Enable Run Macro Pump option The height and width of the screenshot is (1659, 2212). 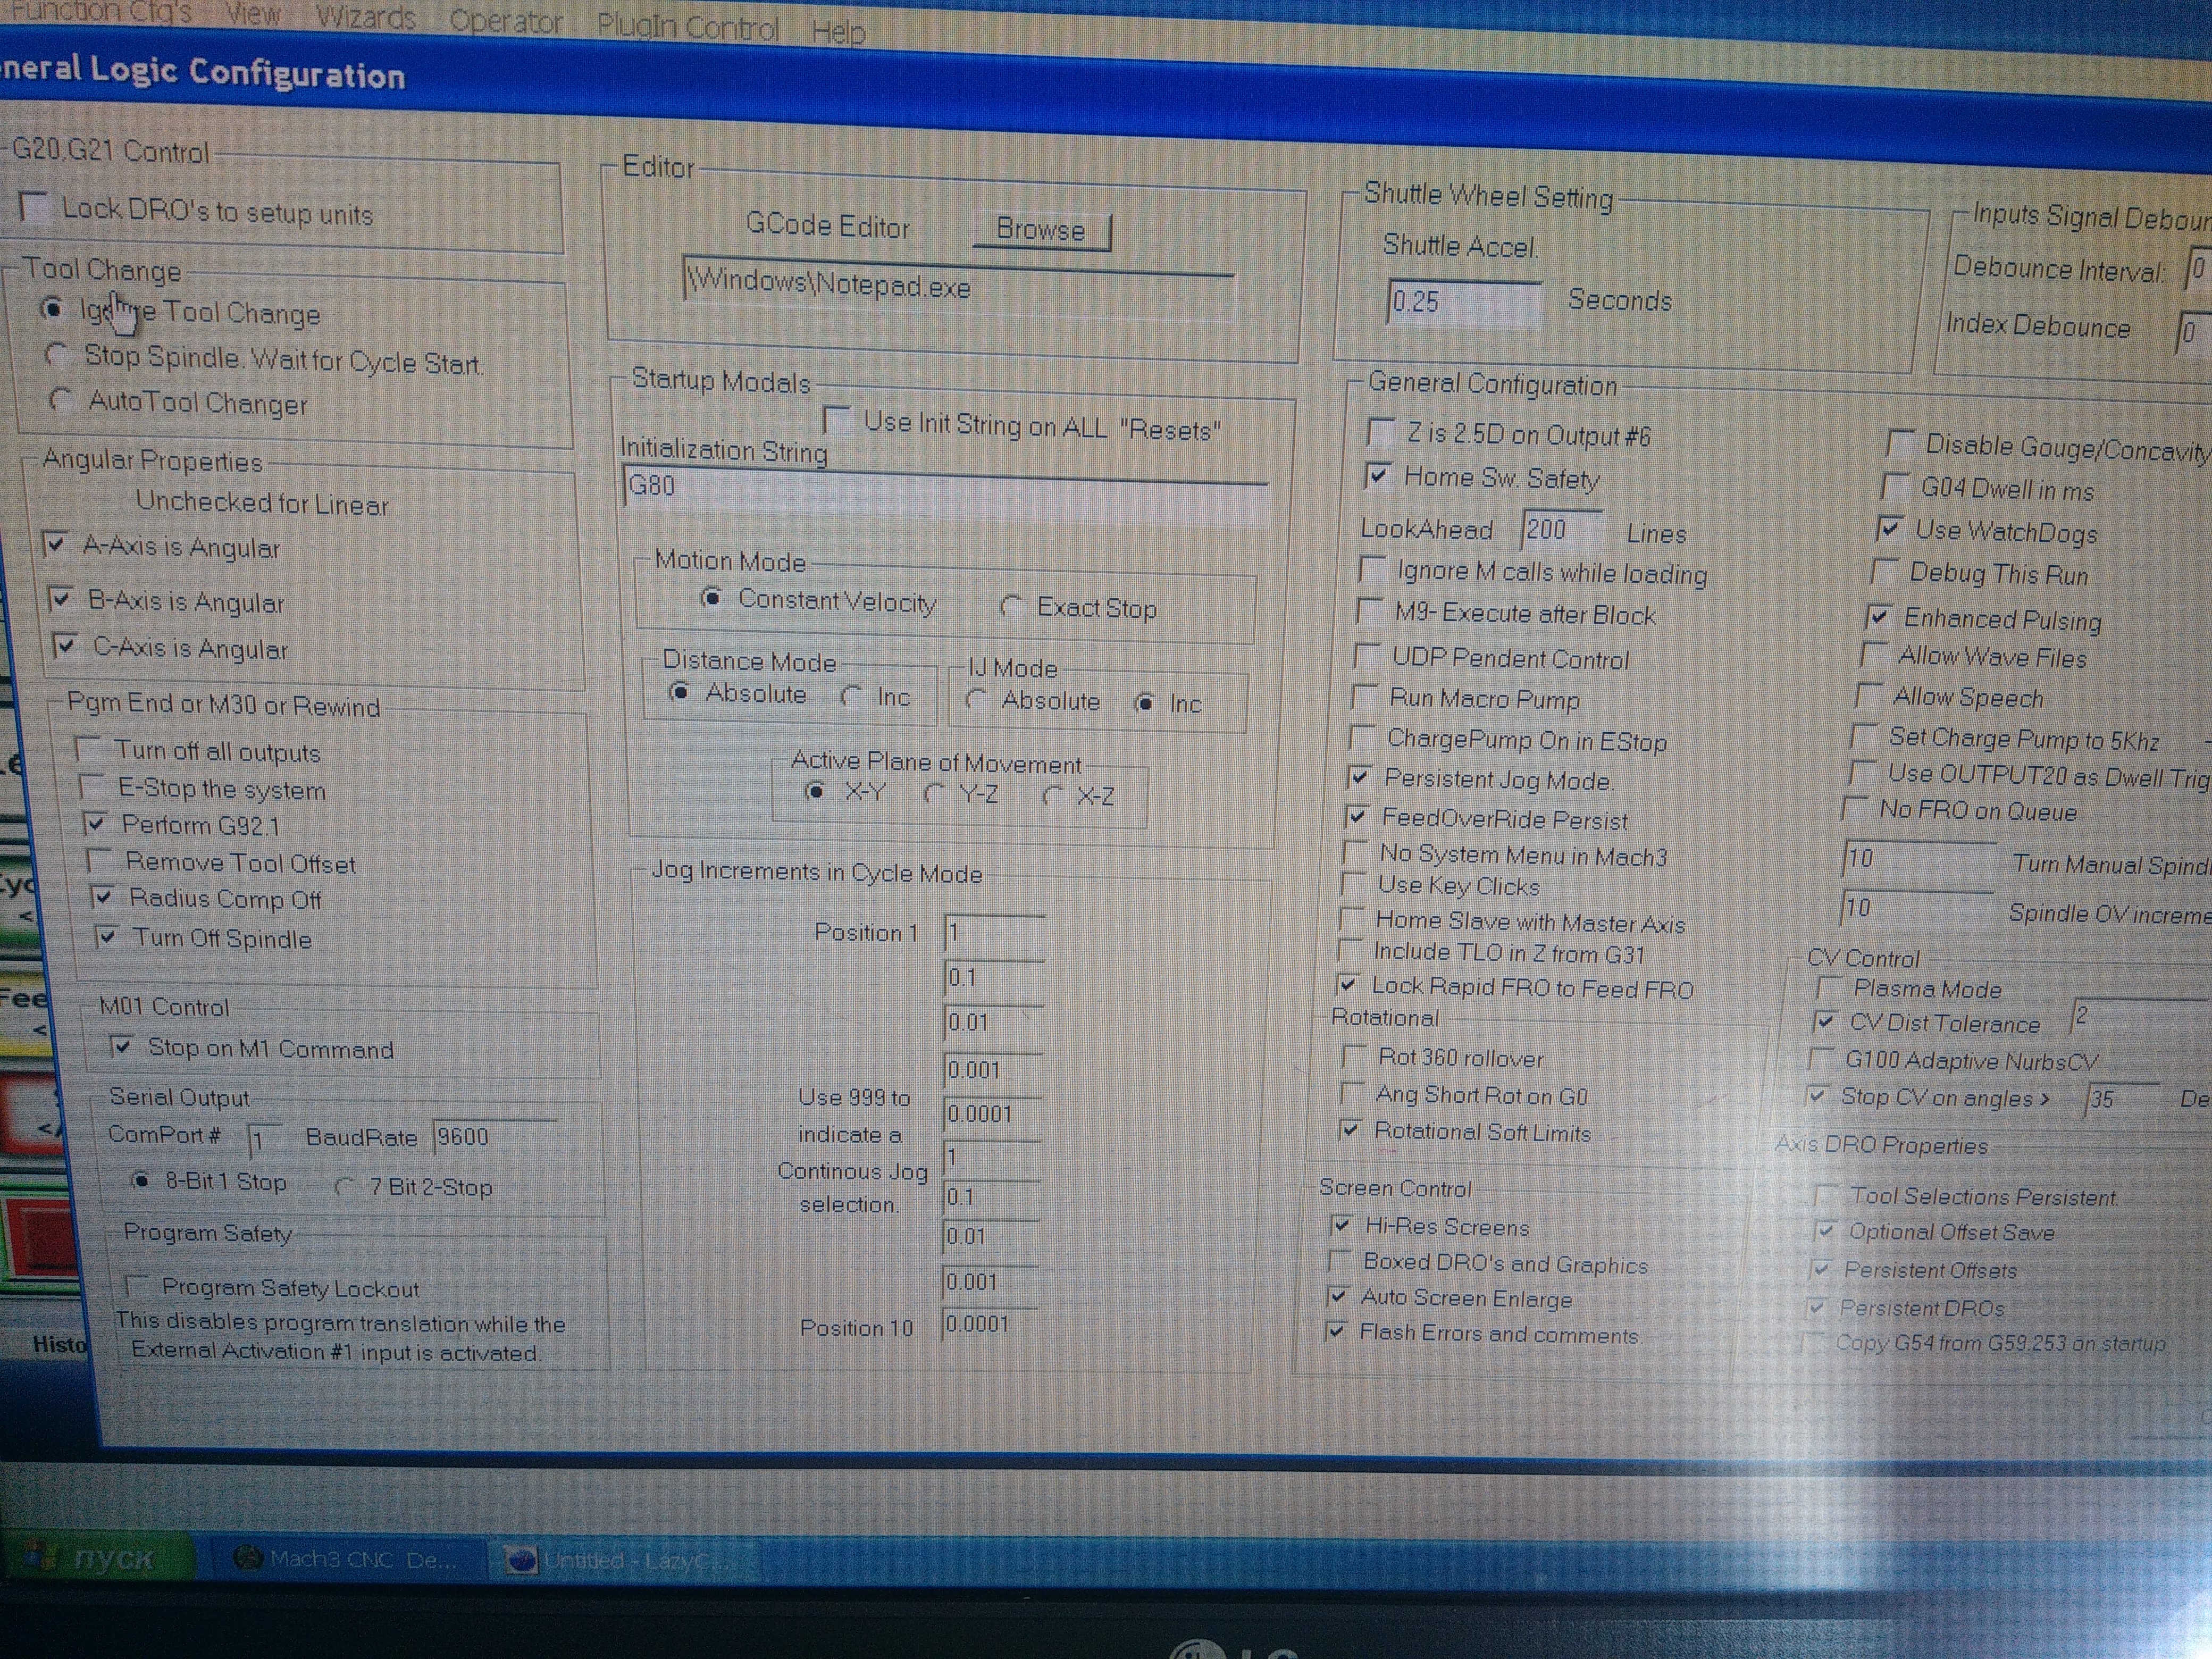(1364, 696)
